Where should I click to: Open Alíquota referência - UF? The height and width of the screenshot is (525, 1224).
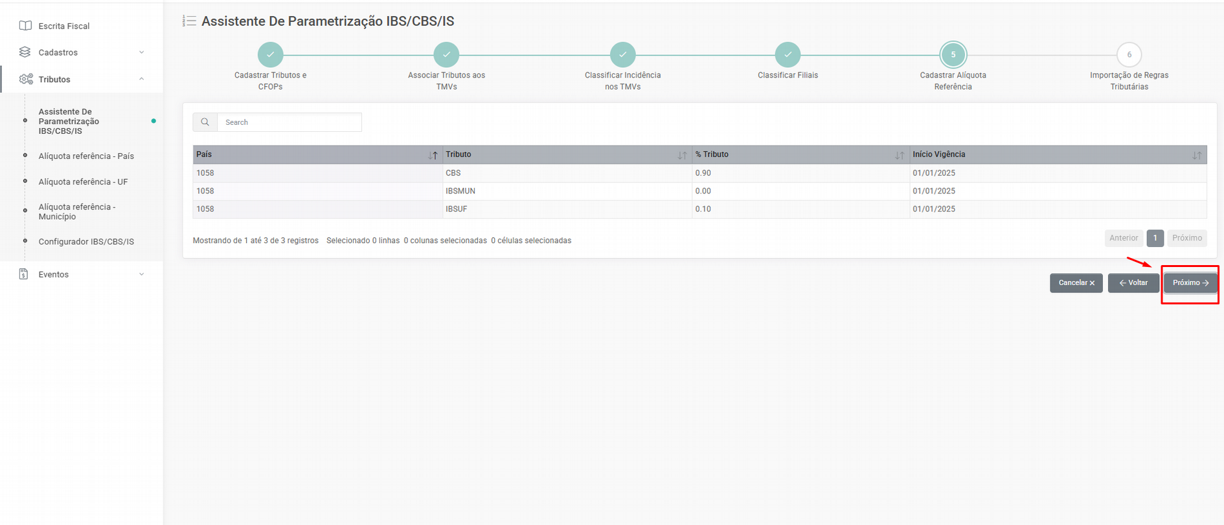(x=83, y=182)
